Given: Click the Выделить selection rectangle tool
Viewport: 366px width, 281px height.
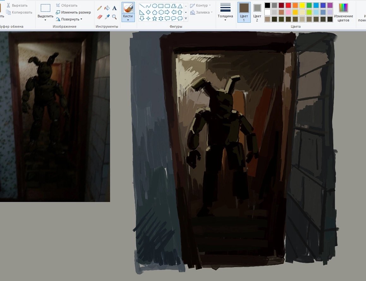Looking at the screenshot, I should [x=45, y=8].
